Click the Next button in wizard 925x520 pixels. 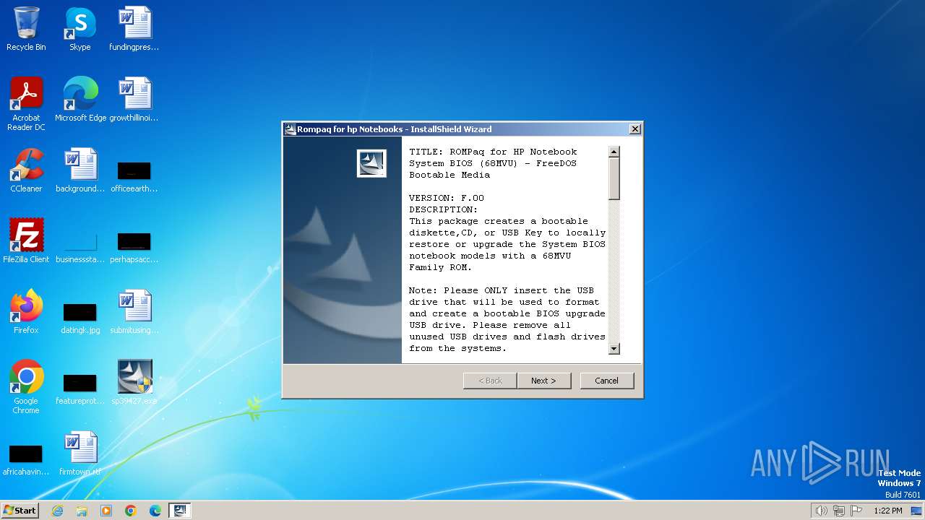(544, 381)
